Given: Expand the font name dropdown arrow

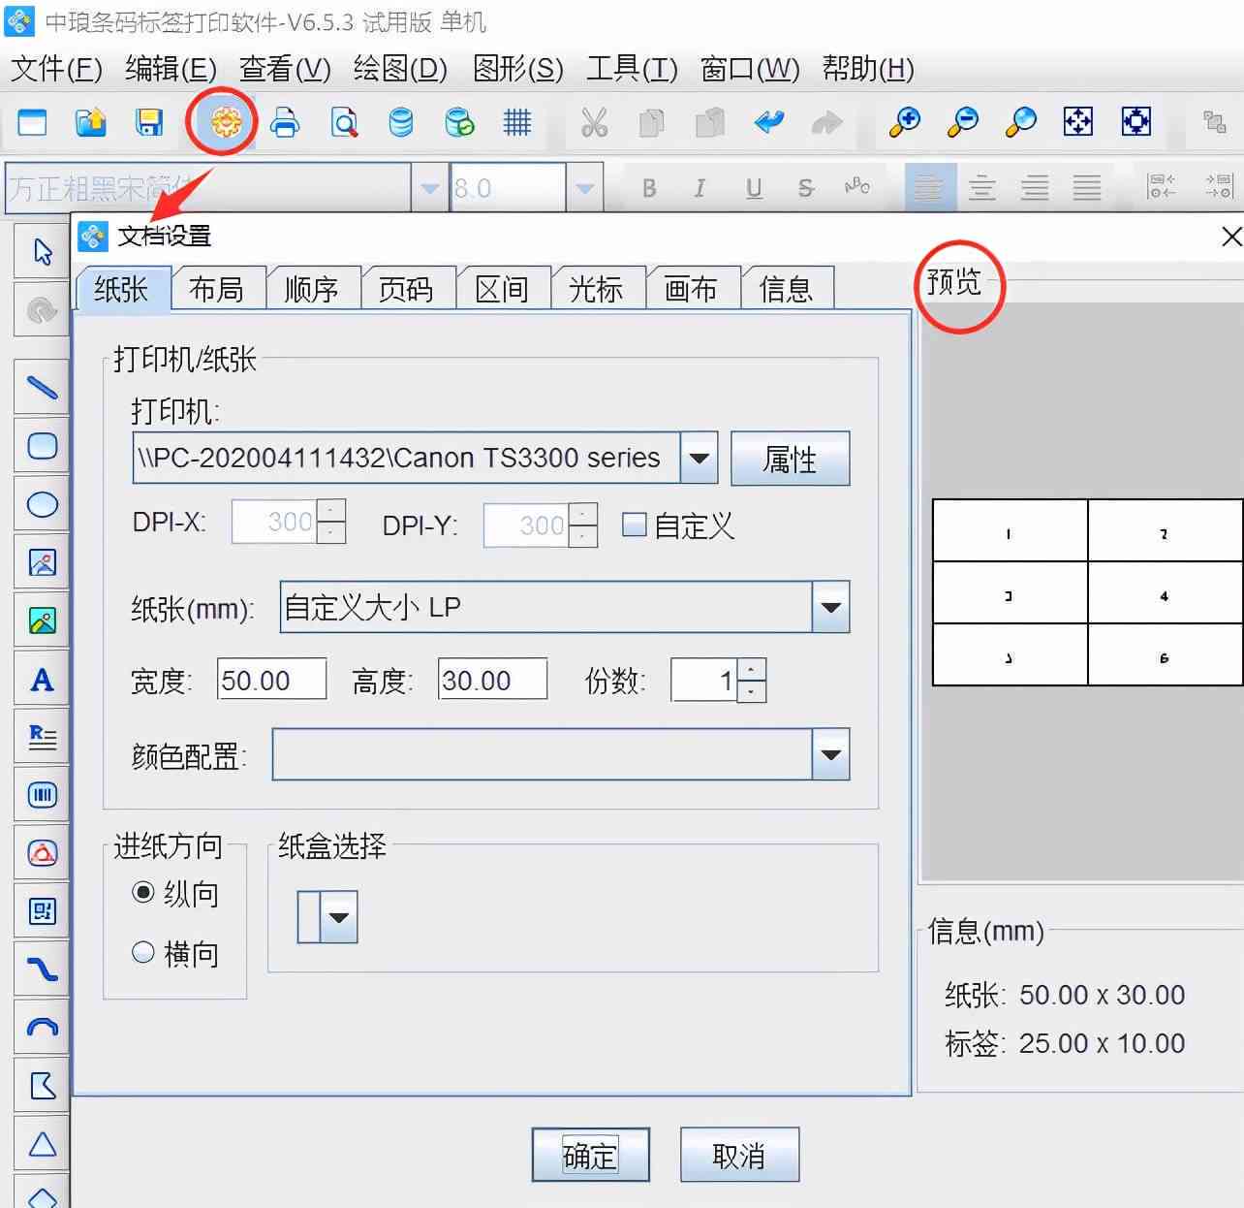Looking at the screenshot, I should [429, 188].
